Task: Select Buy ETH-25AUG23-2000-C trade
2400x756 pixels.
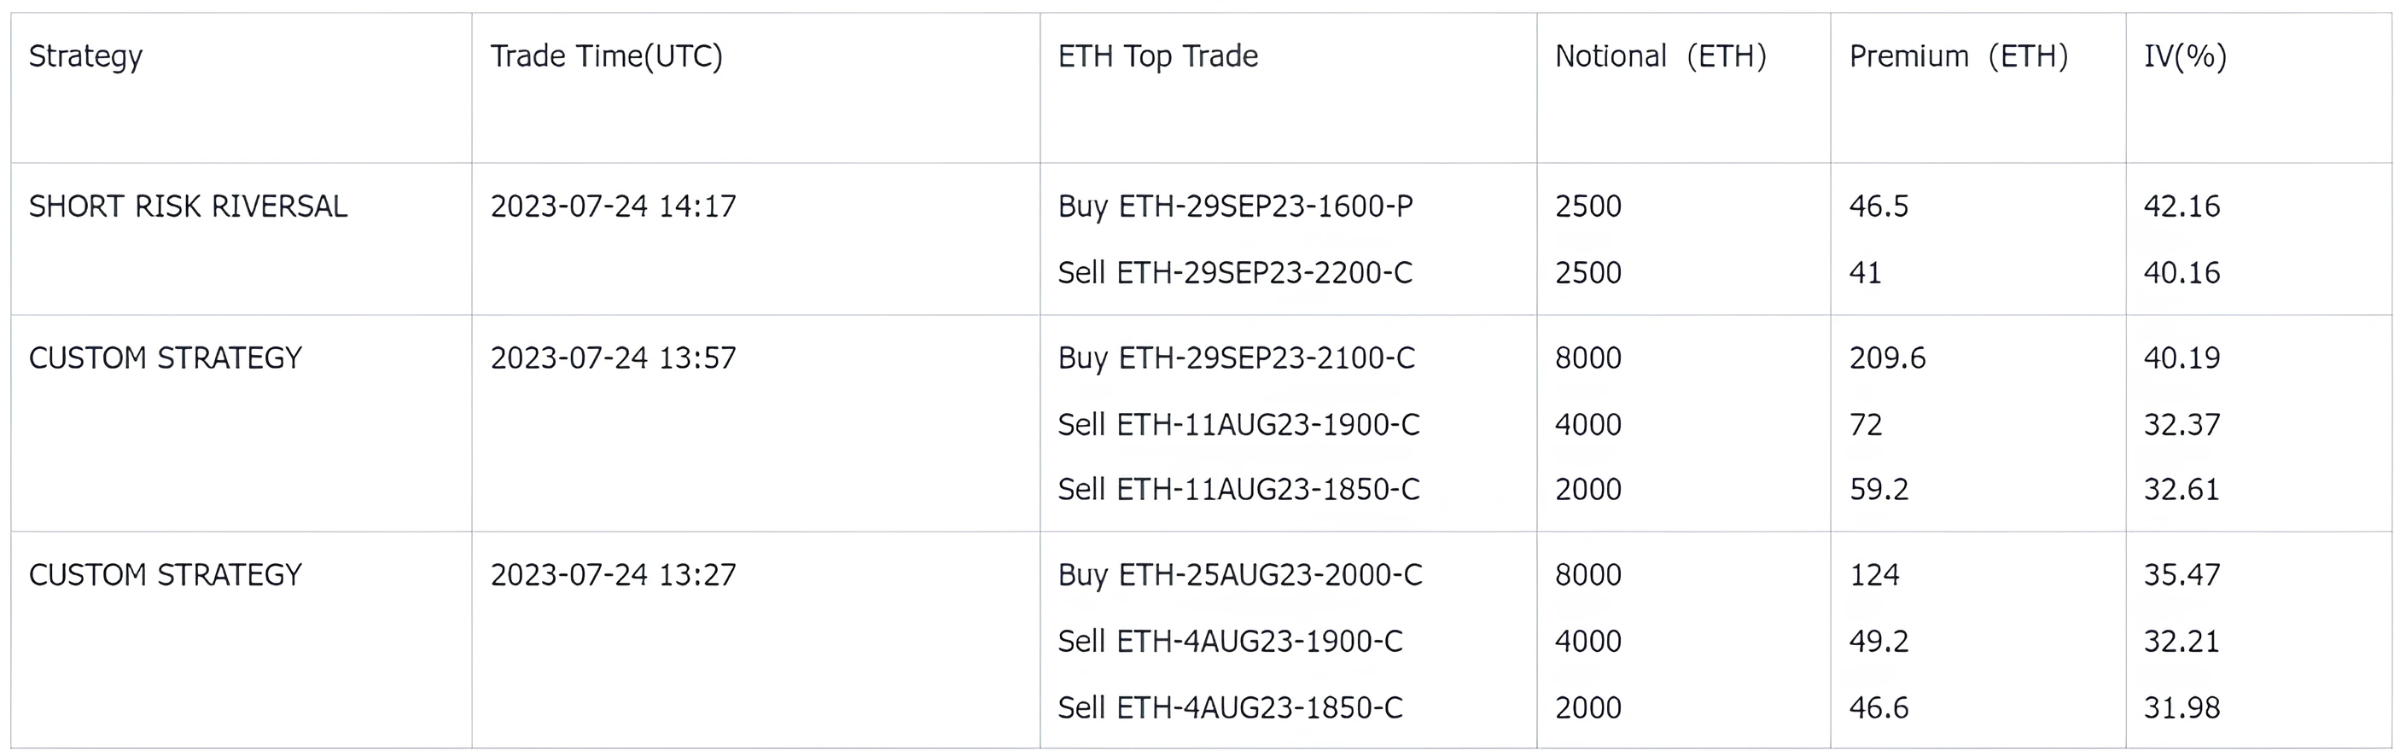Action: click(1240, 574)
